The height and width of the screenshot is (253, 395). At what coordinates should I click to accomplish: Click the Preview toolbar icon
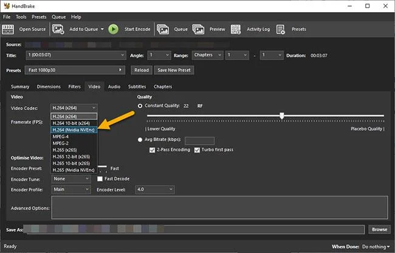click(x=198, y=29)
